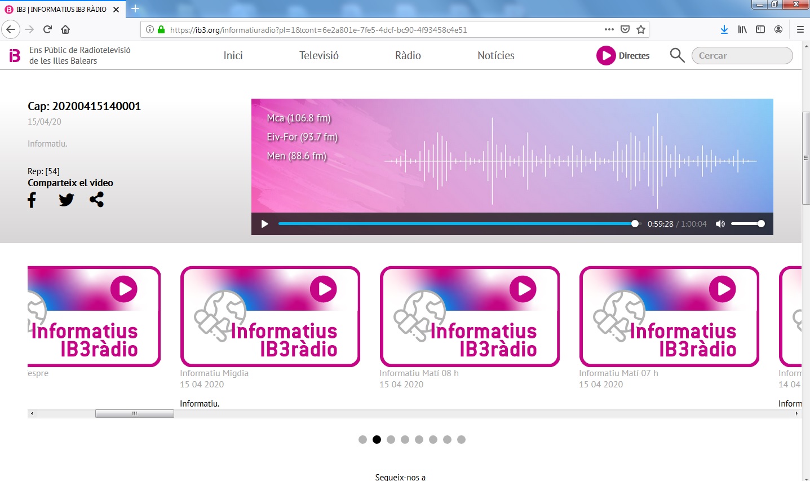Image resolution: width=810 pixels, height=481 pixels.
Task: Open page actions three-dot menu
Action: pyautogui.click(x=609, y=29)
